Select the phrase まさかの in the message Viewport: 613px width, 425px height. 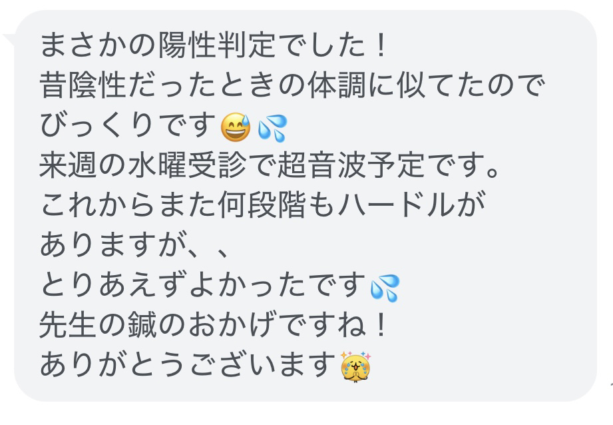(99, 45)
